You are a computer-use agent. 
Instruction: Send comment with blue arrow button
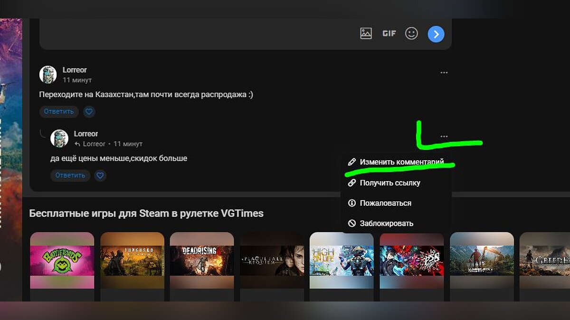pos(436,34)
